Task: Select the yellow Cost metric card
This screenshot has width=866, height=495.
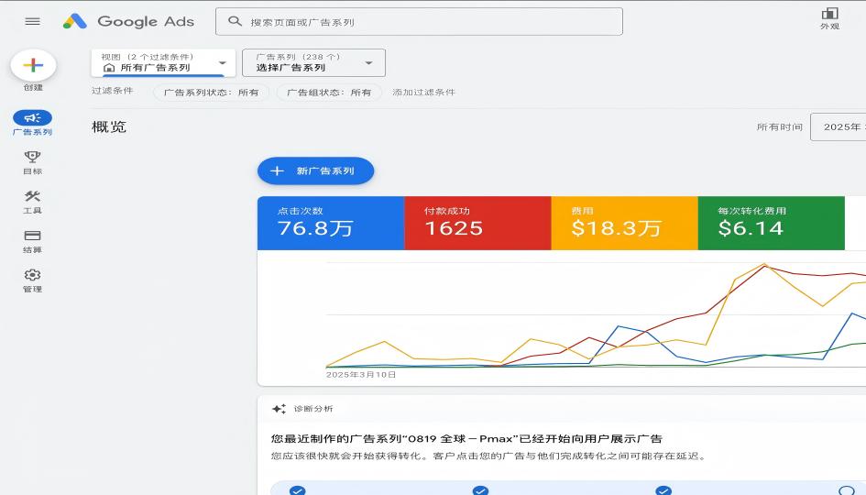Action: pos(623,223)
